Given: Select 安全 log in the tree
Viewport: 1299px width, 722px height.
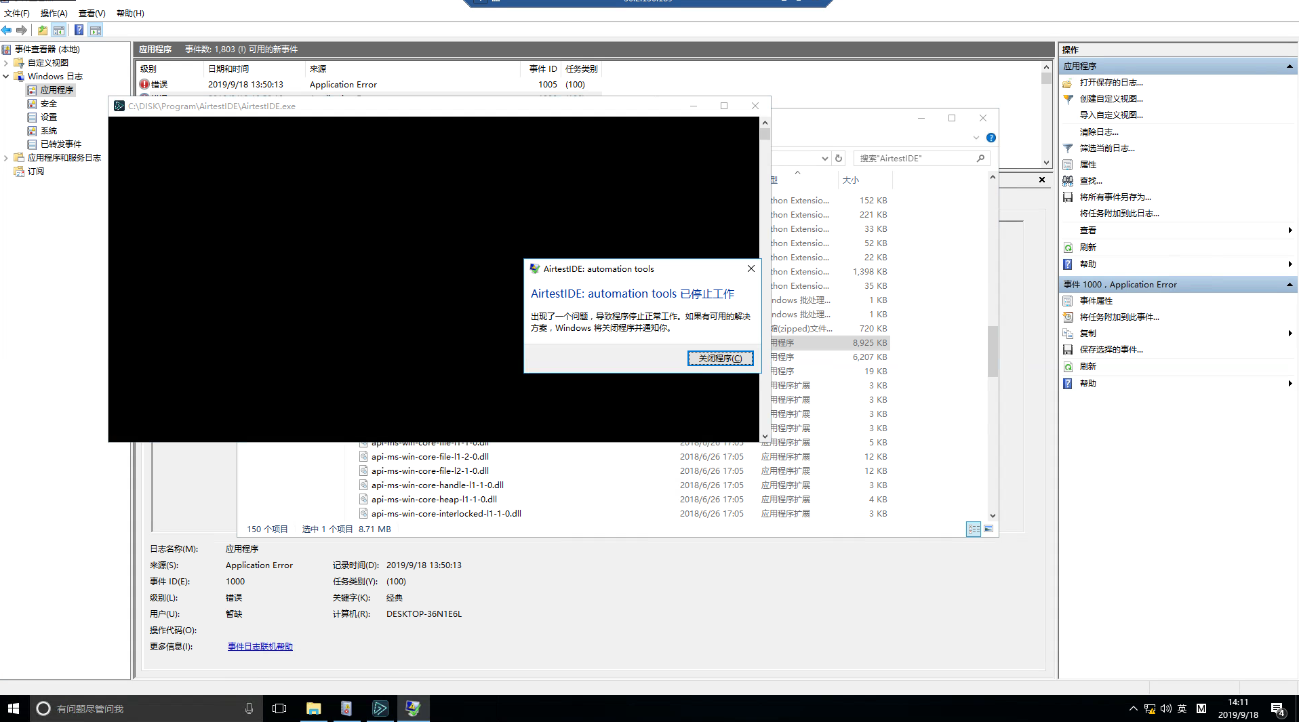Looking at the screenshot, I should [x=49, y=104].
